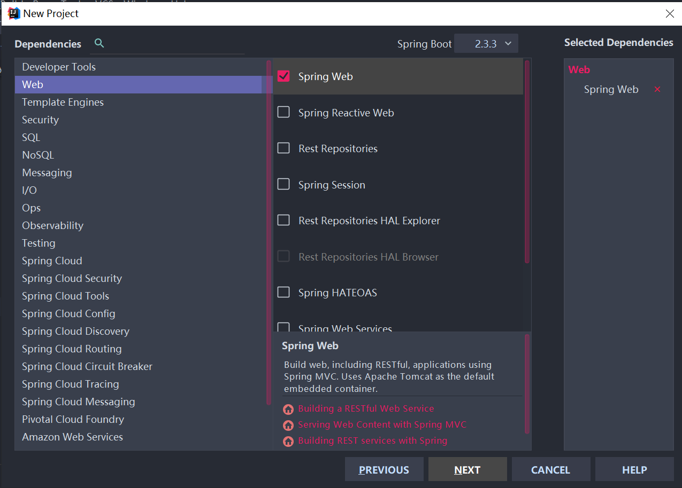Select Spring Web in Selected Dependencies

click(x=611, y=89)
